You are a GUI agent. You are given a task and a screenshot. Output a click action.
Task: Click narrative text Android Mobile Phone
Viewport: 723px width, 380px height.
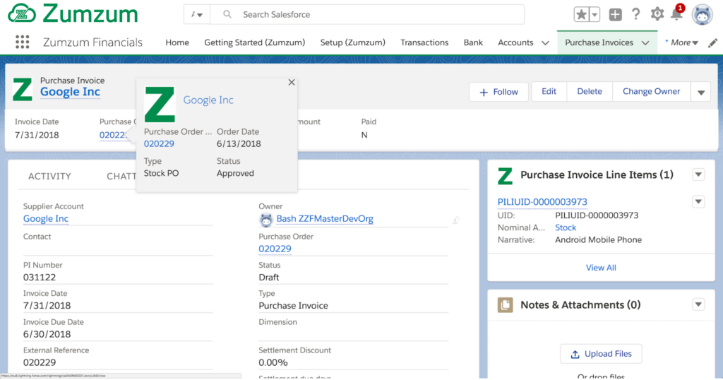click(x=598, y=240)
